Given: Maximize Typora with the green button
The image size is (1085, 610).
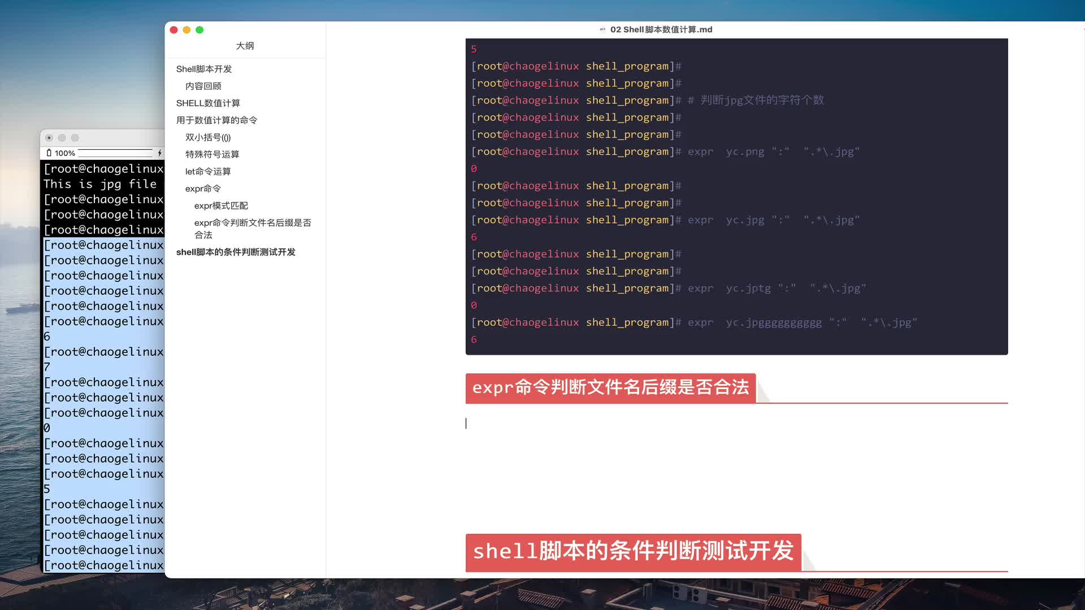Looking at the screenshot, I should (199, 30).
